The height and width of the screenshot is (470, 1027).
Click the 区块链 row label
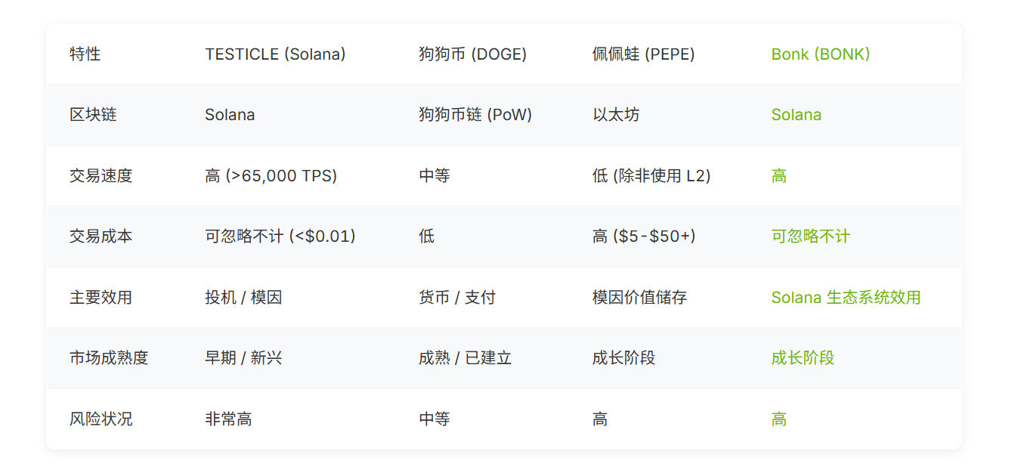point(93,115)
